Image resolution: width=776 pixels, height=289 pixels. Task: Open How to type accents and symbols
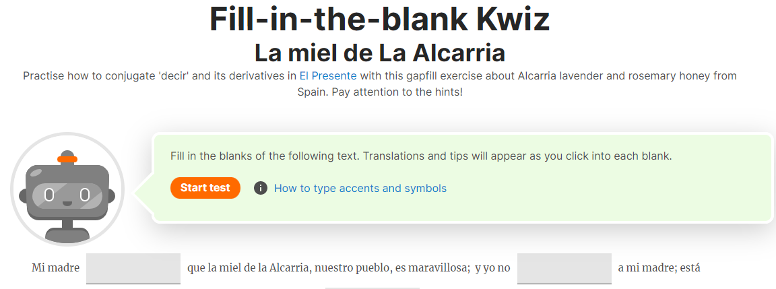[360, 188]
